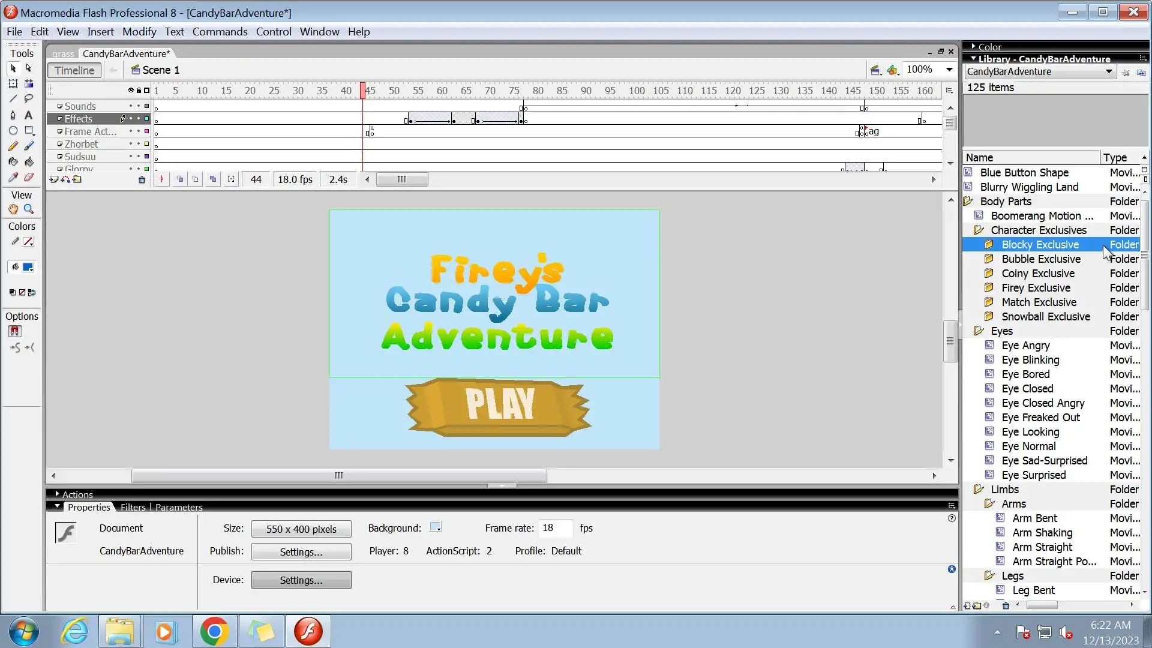Open the stage zoom percentage dropdown
Viewport: 1152px width, 648px height.
[x=949, y=70]
